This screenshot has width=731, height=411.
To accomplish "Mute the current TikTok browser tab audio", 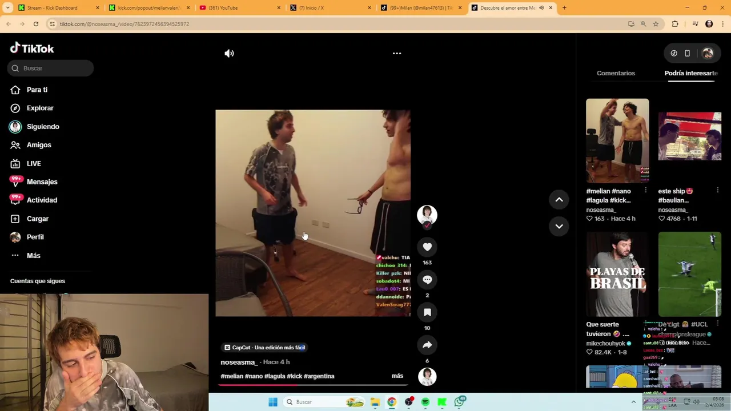I will click(541, 8).
